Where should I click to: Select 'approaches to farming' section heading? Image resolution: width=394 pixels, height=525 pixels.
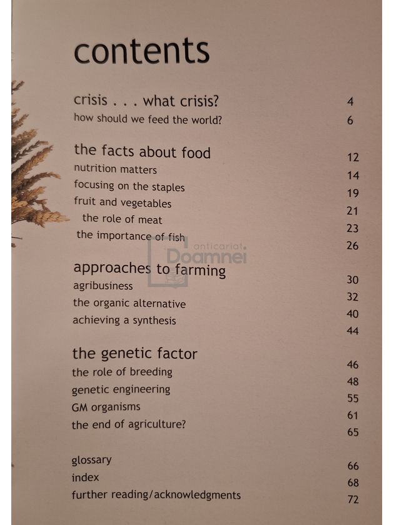(x=149, y=269)
